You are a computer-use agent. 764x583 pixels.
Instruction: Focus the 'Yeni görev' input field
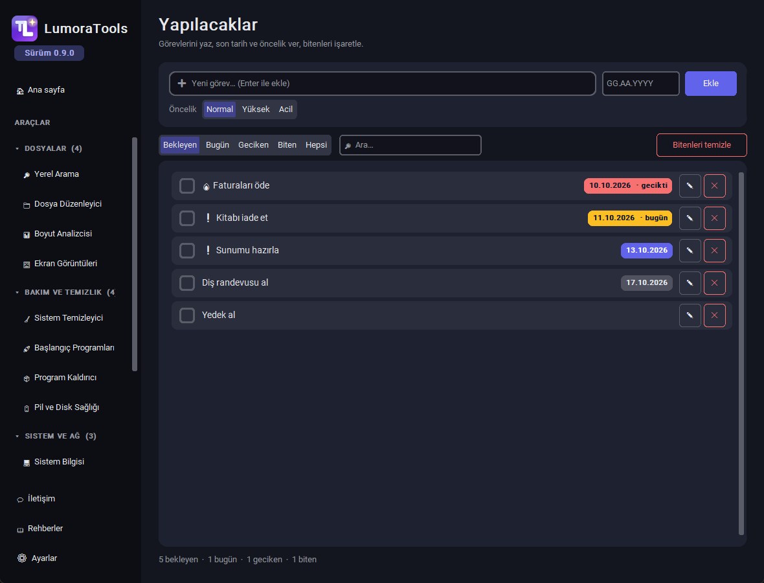pyautogui.click(x=383, y=84)
